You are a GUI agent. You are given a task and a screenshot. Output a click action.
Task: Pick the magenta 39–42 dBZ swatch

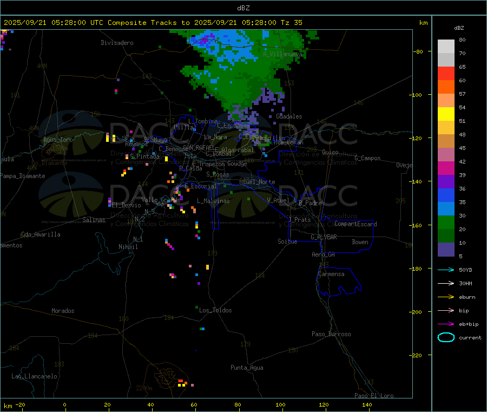point(446,168)
